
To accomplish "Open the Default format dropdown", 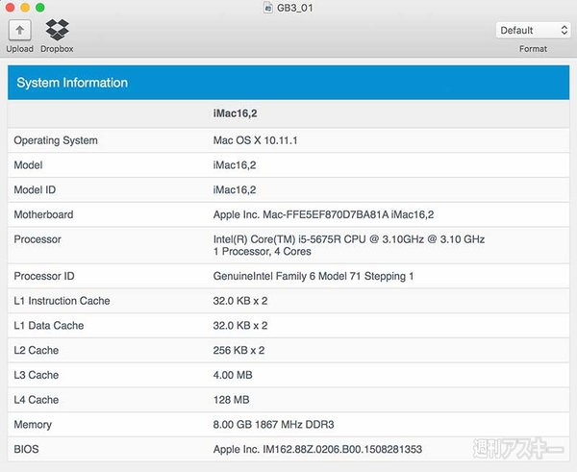I will tap(533, 30).
